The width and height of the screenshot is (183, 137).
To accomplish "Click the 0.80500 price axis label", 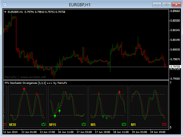I will point(175,21).
